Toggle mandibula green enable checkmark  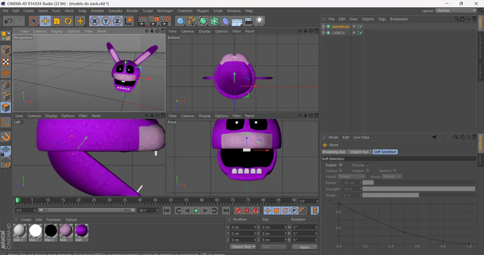pyautogui.click(x=361, y=26)
